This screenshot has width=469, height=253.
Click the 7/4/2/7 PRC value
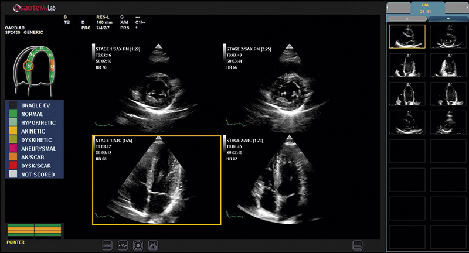(103, 28)
